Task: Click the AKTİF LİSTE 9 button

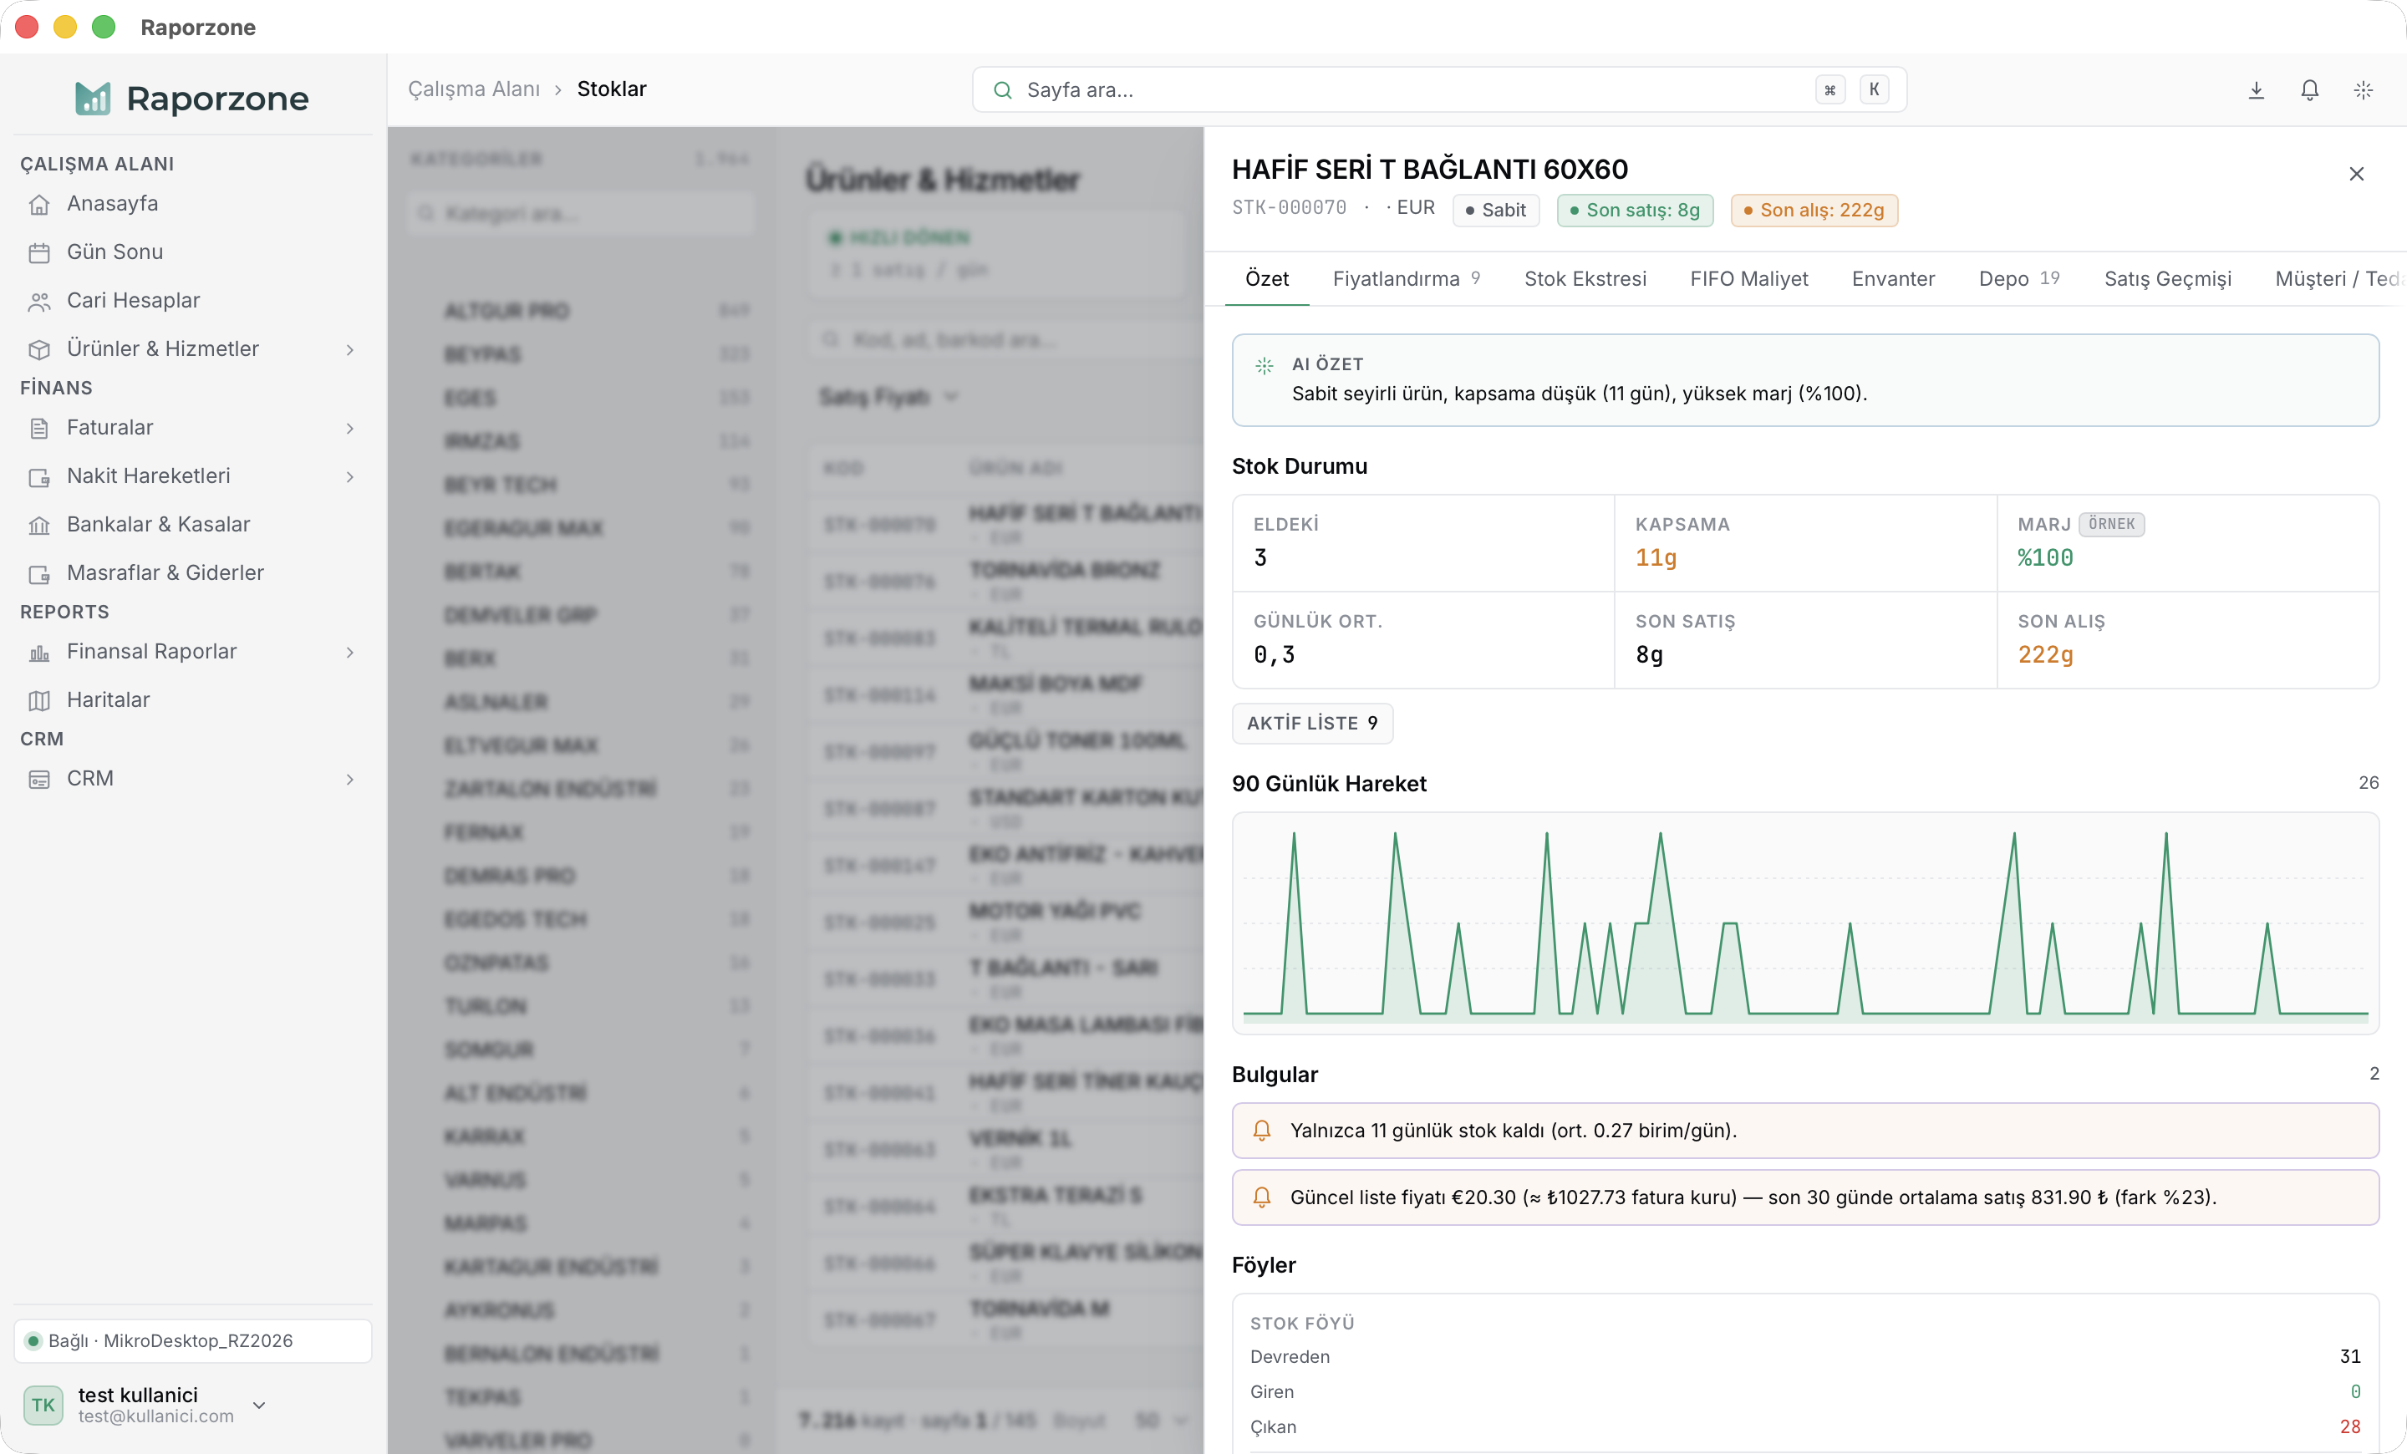Action: point(1312,724)
